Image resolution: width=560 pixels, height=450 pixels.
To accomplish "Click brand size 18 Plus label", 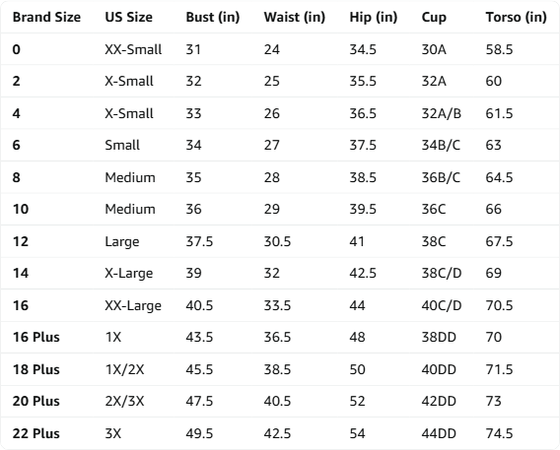I will [36, 369].
